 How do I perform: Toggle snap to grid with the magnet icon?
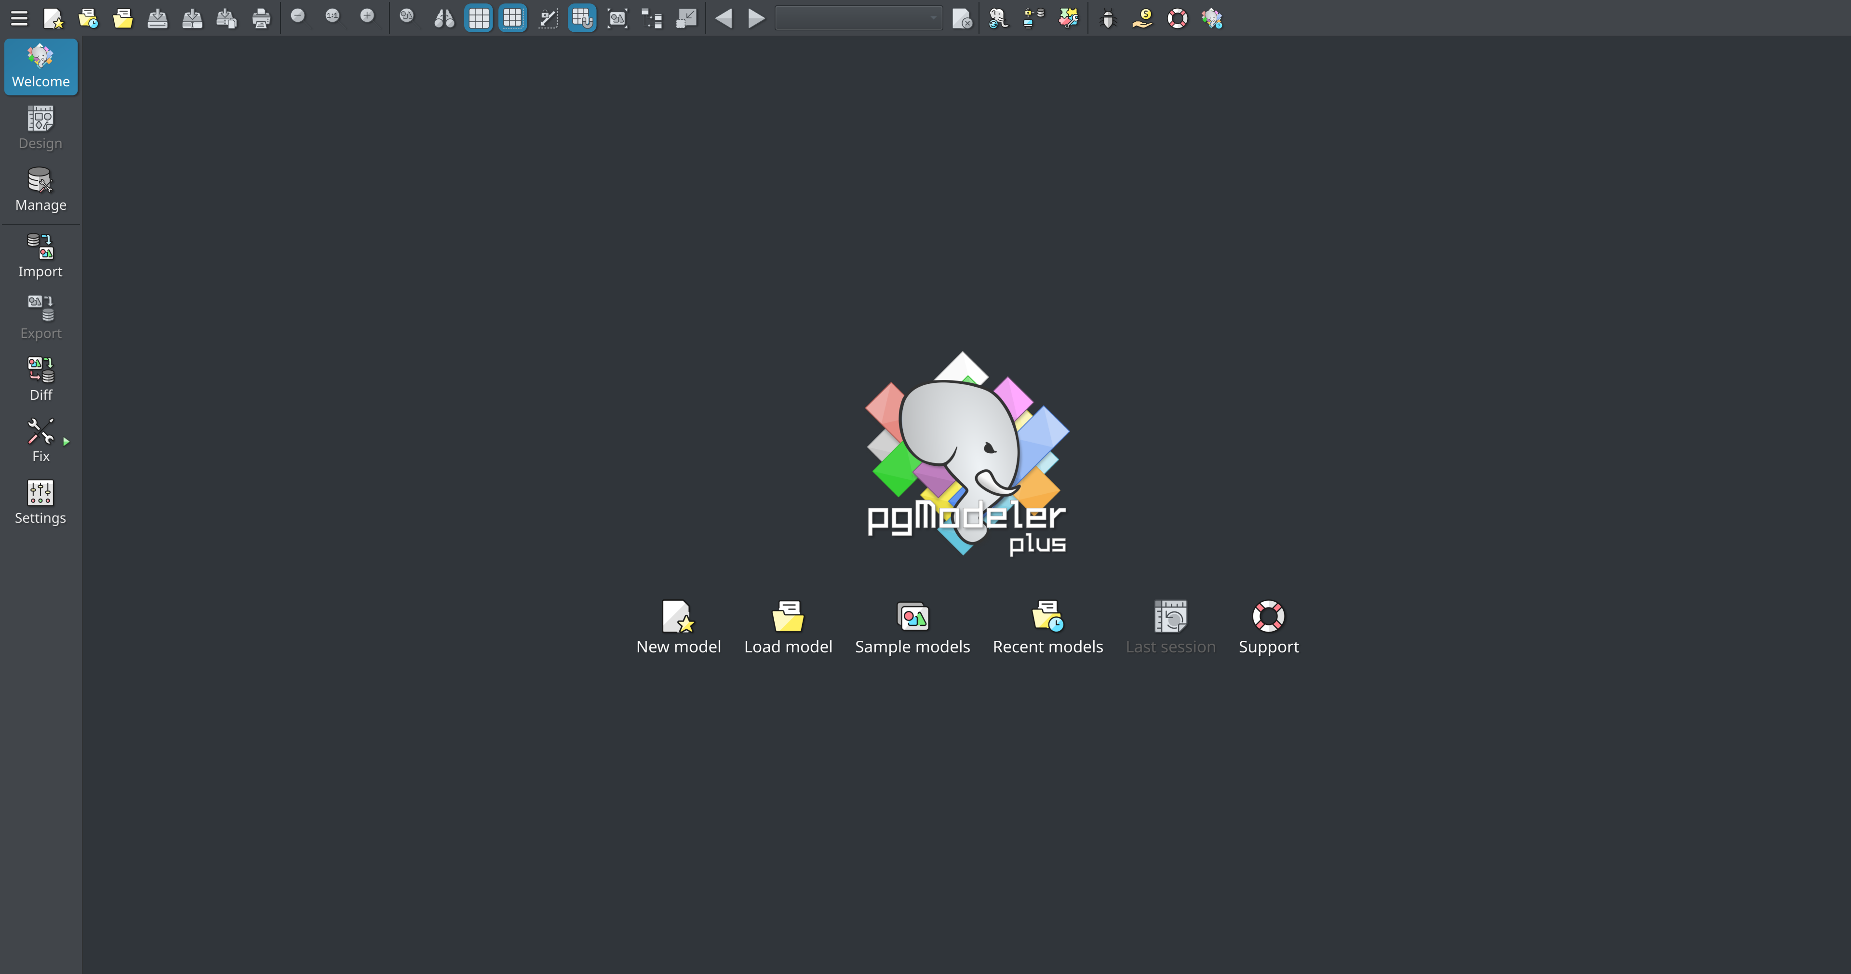[x=581, y=18]
